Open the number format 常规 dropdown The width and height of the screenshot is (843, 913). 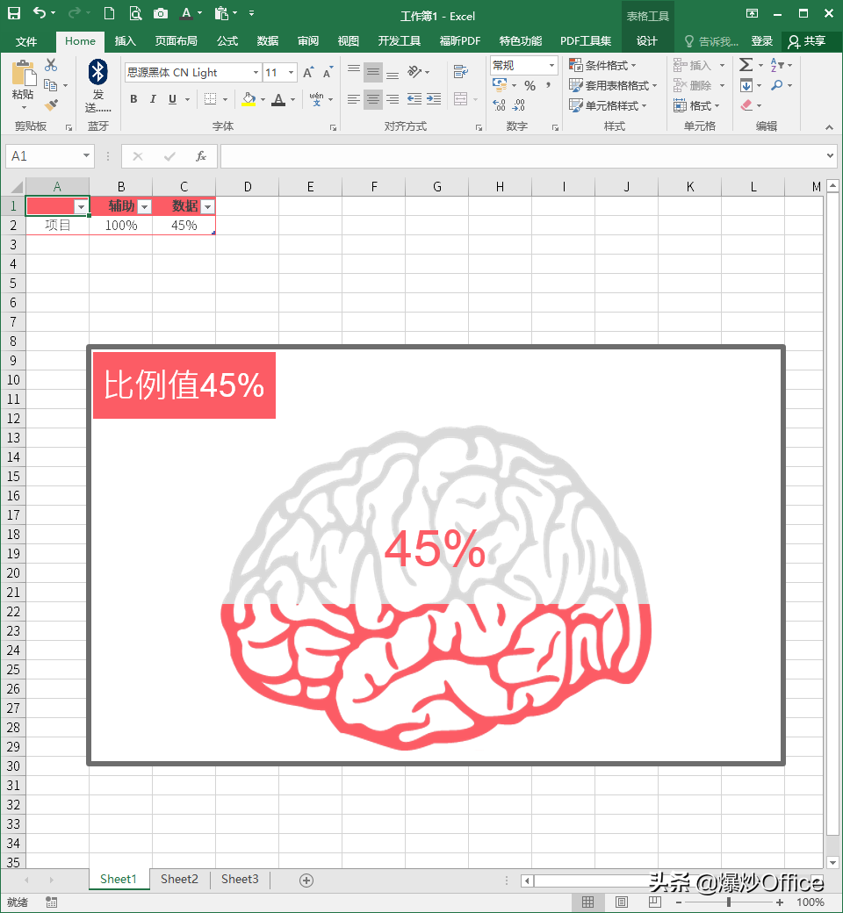click(x=551, y=65)
